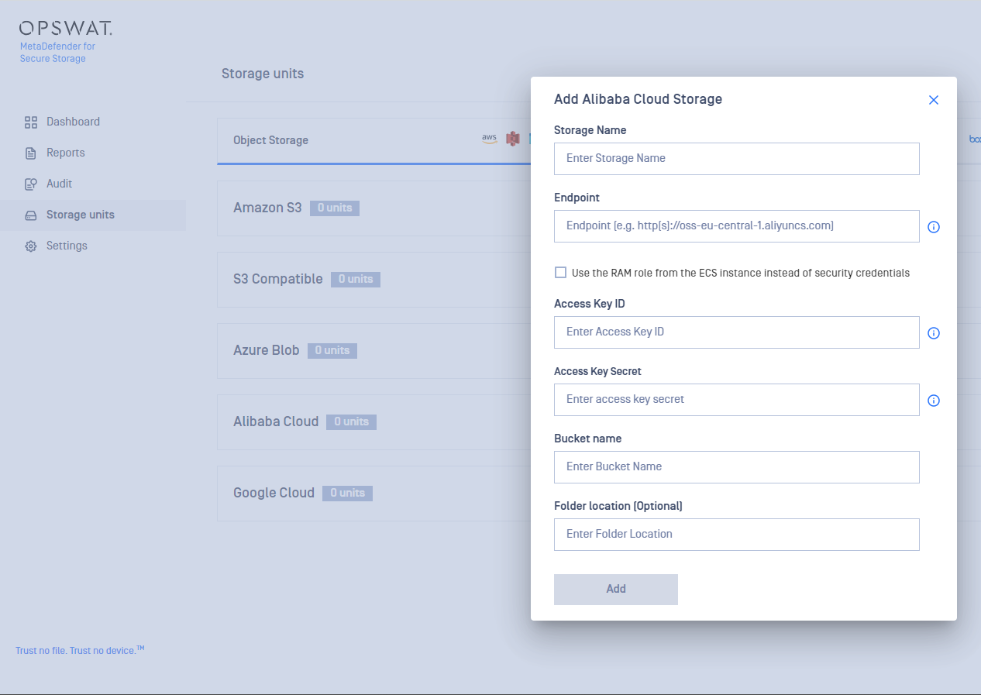Click the Folder location input field

pyautogui.click(x=737, y=534)
